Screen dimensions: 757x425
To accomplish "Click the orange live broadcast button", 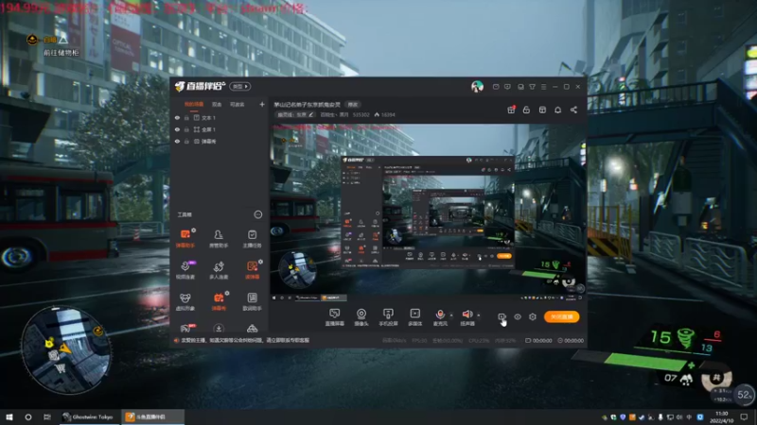I will pos(561,316).
